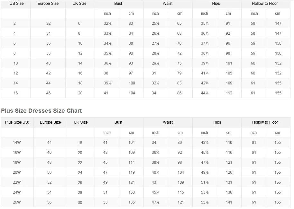This screenshot has height=209, width=294.
Task: Click Europe size 32 cell in top chart
Action: click(48, 23)
